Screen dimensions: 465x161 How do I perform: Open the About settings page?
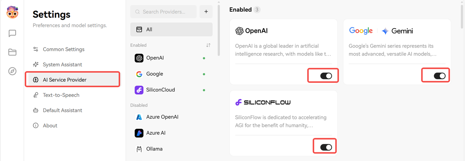[x=50, y=125]
